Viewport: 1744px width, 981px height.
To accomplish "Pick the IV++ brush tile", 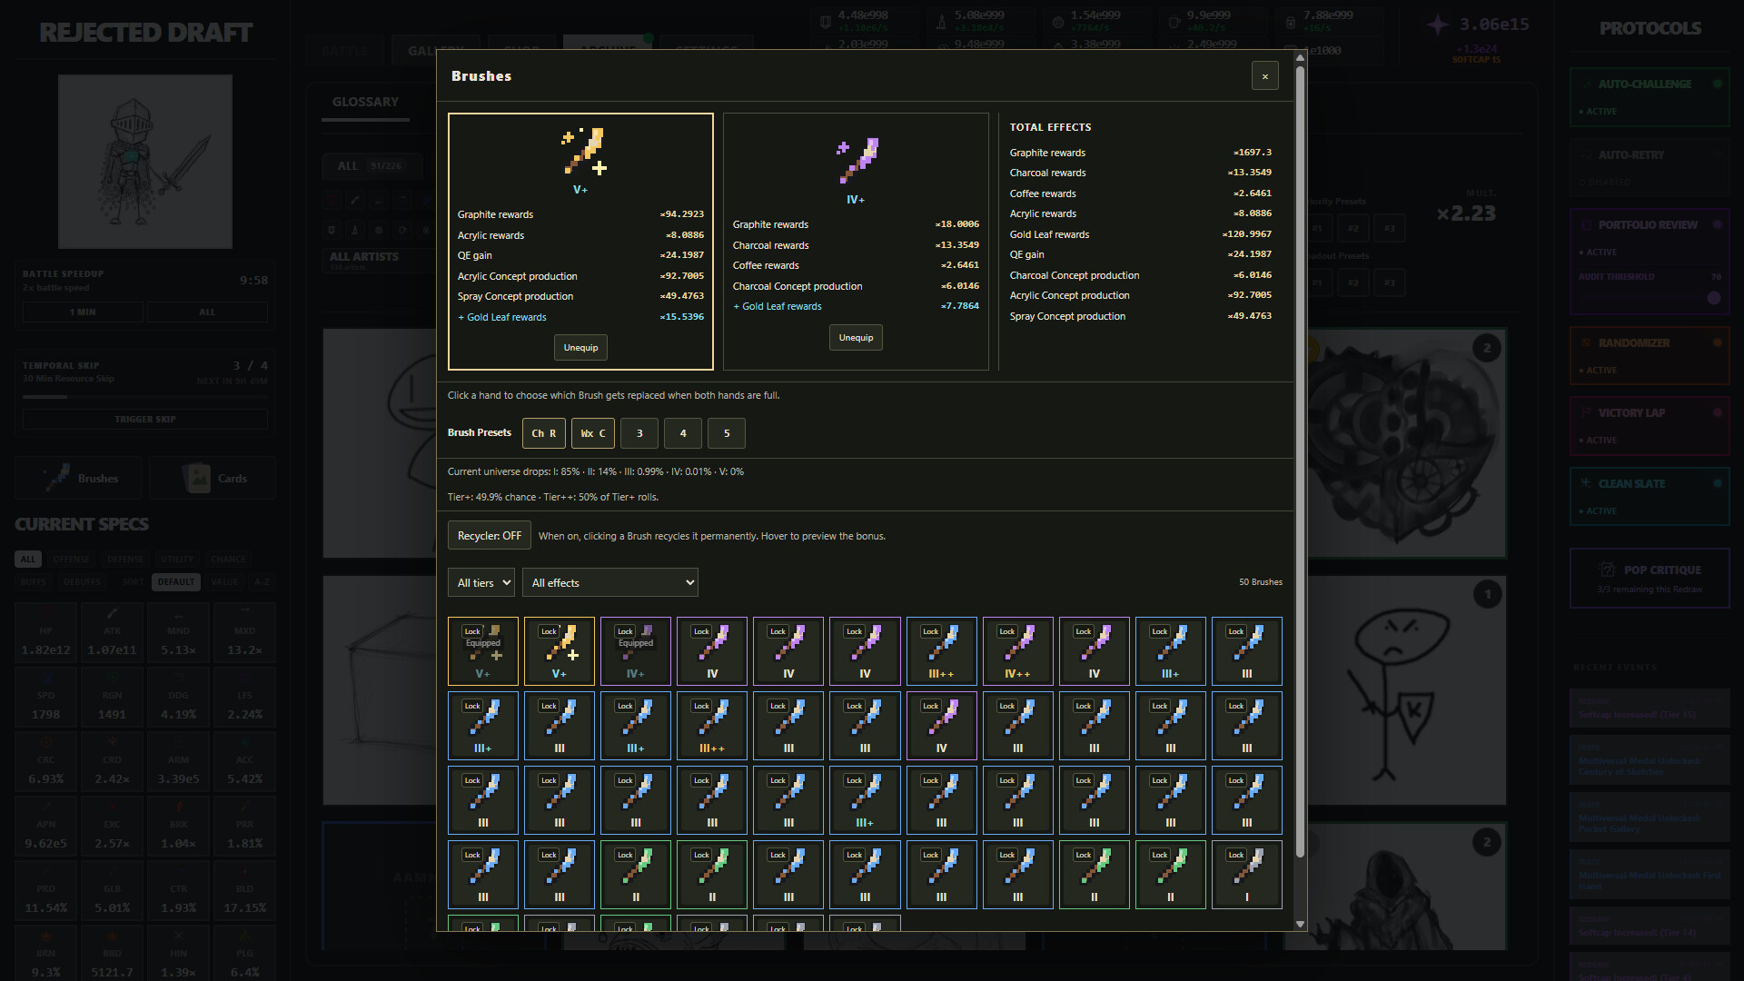I will 1017,651.
